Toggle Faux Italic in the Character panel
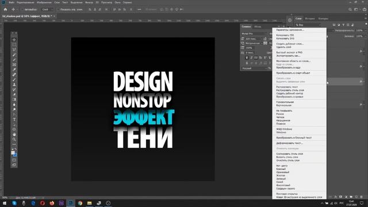The image size is (368, 207). point(251,57)
